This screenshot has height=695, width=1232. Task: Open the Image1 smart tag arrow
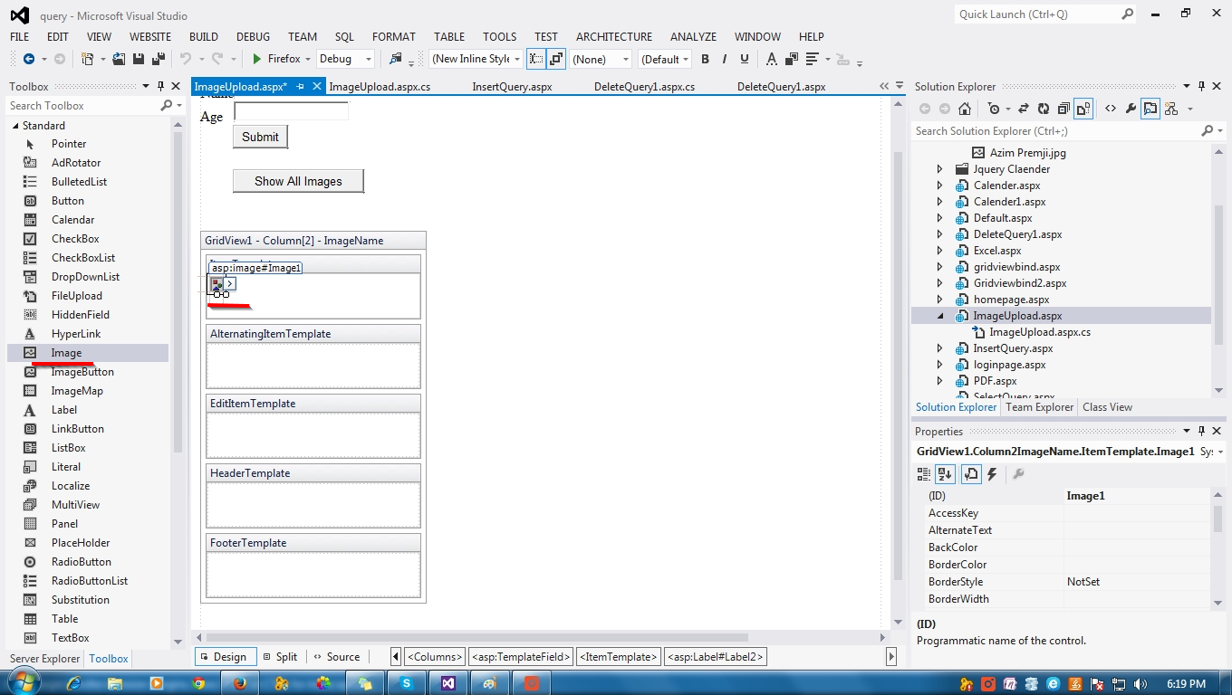pyautogui.click(x=230, y=284)
